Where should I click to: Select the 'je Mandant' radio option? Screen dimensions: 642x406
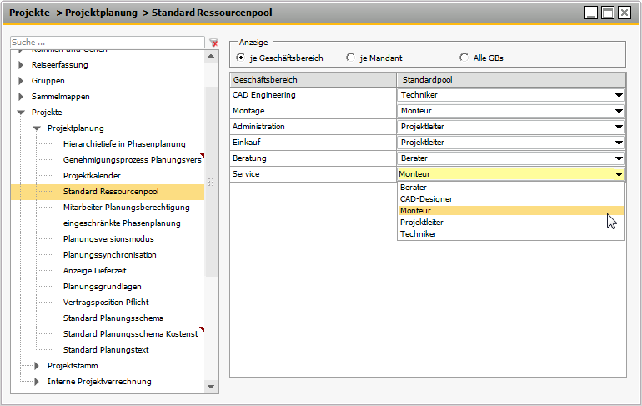350,58
